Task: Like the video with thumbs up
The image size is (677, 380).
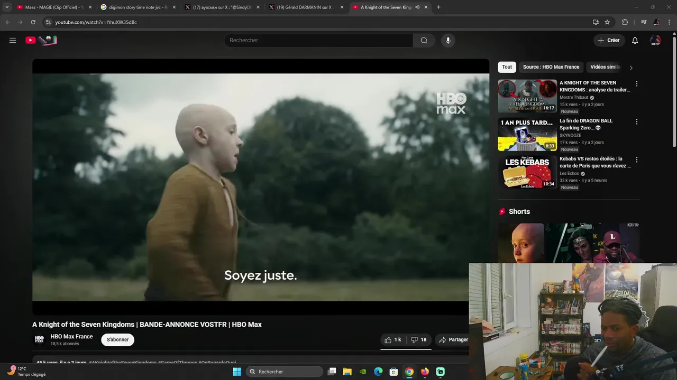Action: pyautogui.click(x=393, y=340)
